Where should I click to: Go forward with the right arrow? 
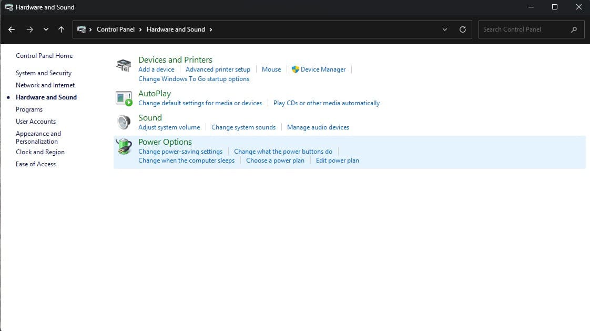[30, 29]
